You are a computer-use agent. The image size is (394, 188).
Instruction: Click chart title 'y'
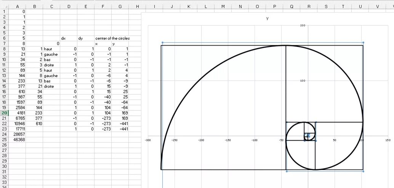click(267, 18)
